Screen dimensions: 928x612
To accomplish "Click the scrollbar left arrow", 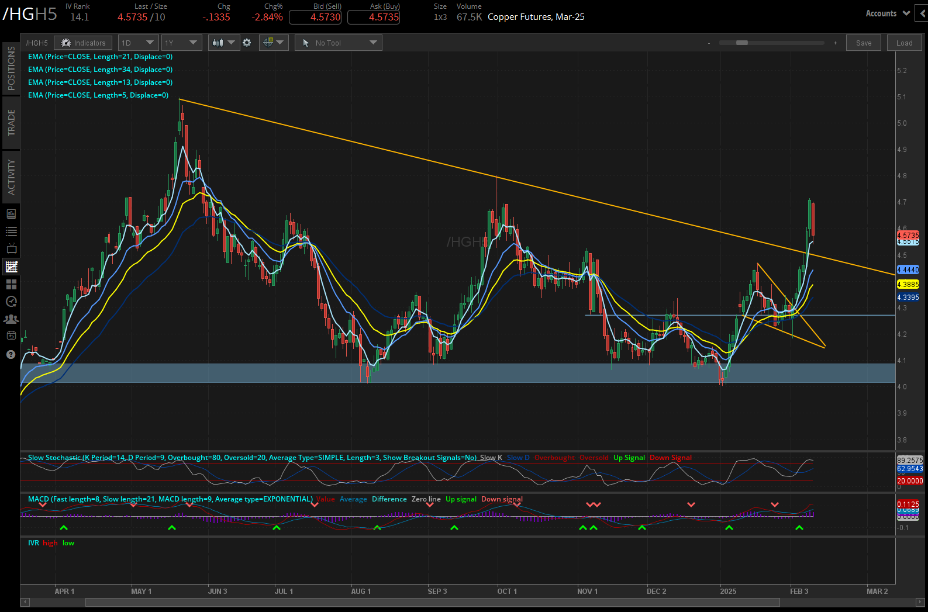I will click(25, 602).
